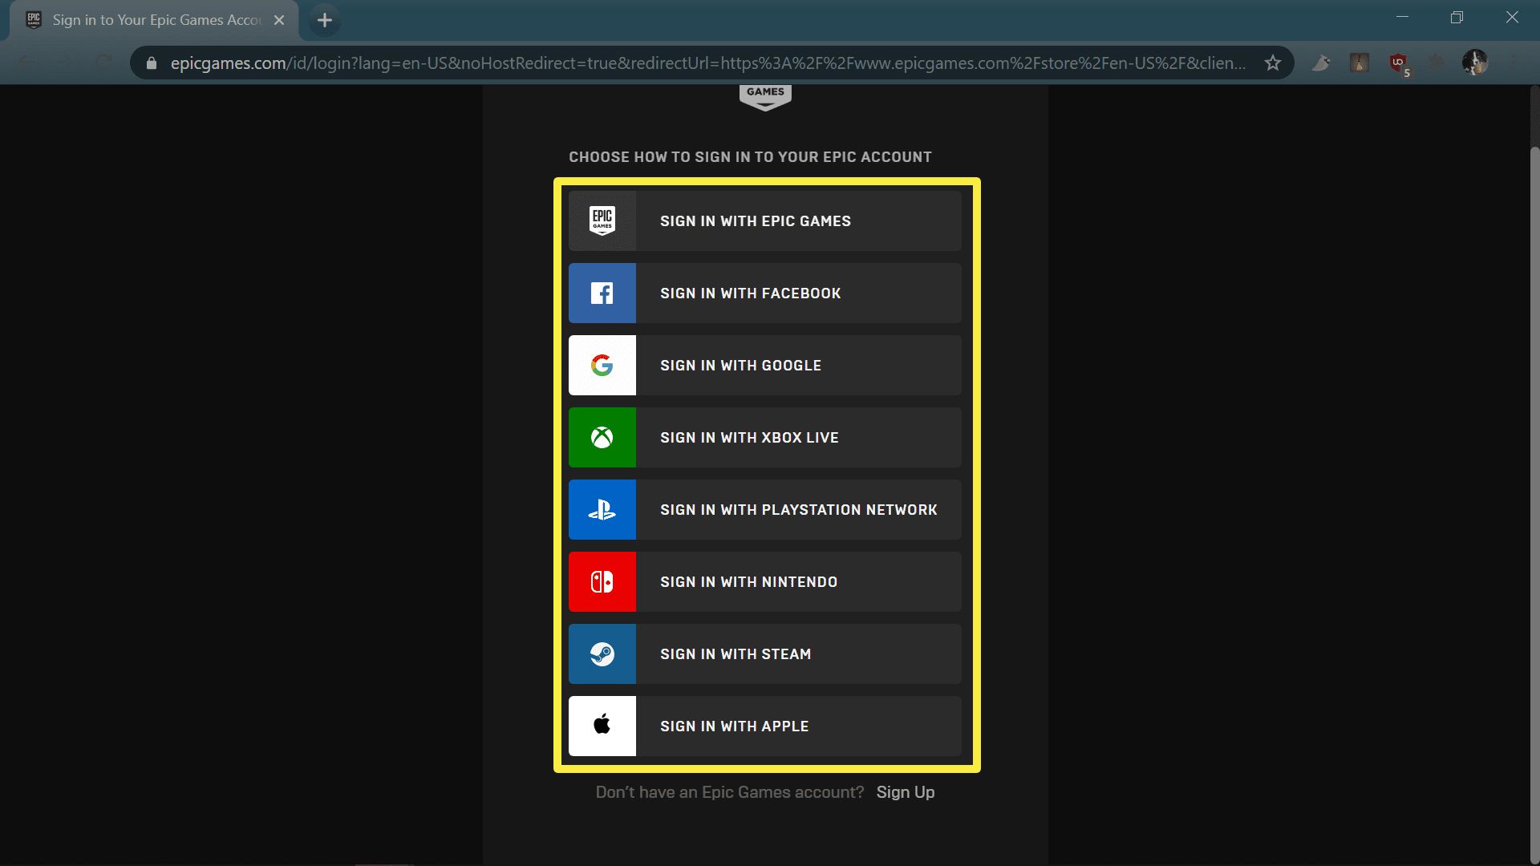The width and height of the screenshot is (1540, 866).
Task: Close the Epic Games sign-in tab
Action: (279, 20)
